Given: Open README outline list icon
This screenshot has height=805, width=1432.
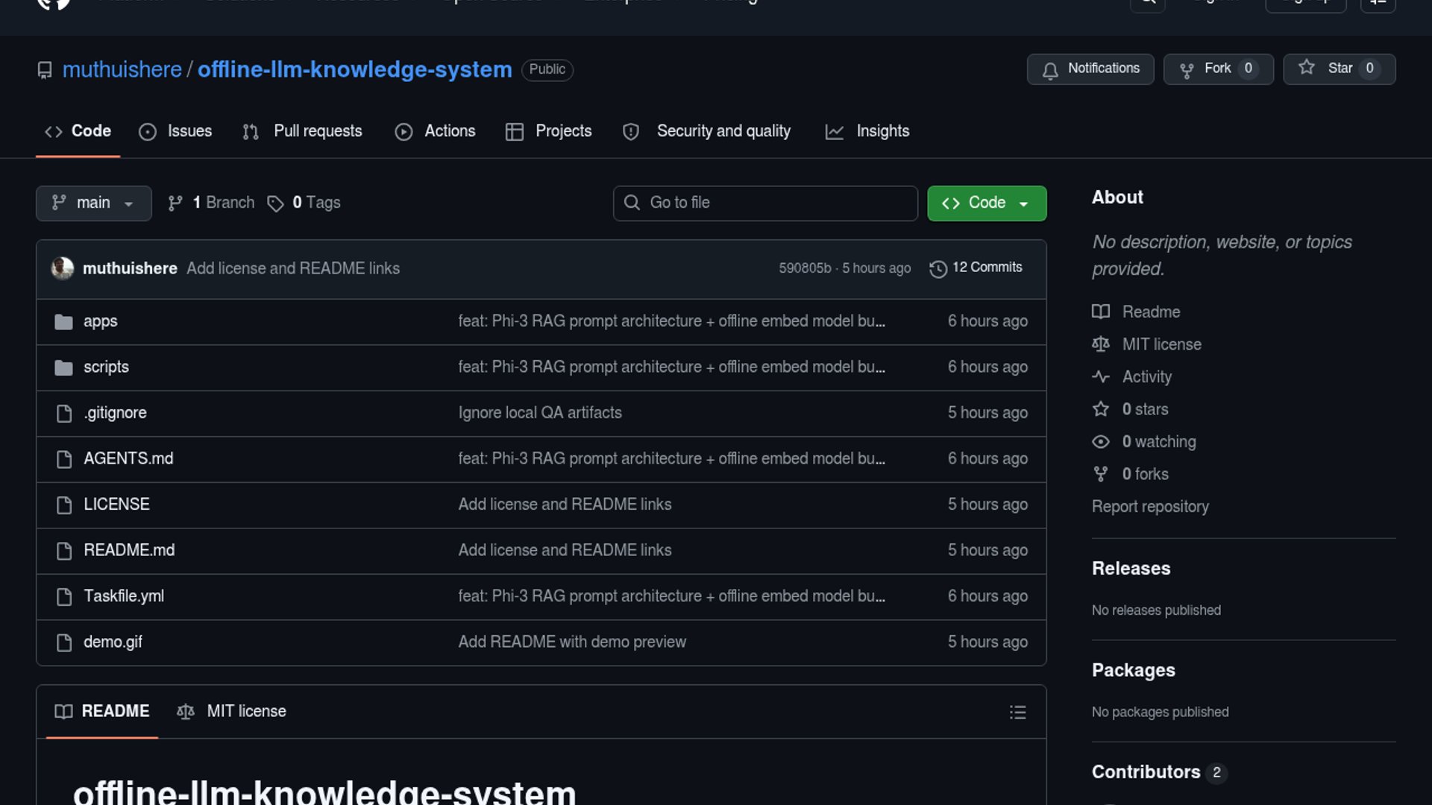Looking at the screenshot, I should pyautogui.click(x=1017, y=713).
